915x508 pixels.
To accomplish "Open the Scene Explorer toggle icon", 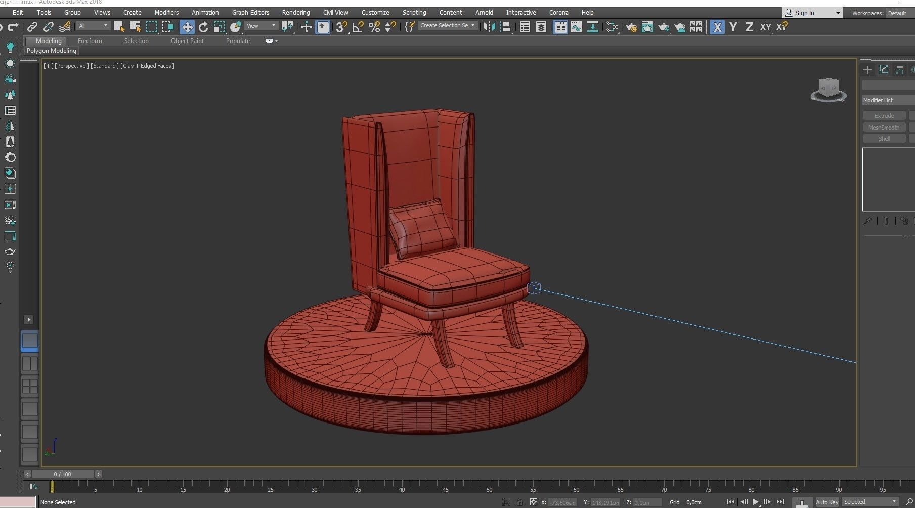I will pyautogui.click(x=525, y=27).
